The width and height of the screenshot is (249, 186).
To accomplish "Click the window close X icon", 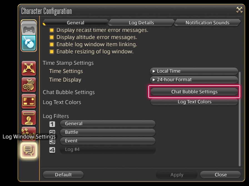I will click(239, 10).
